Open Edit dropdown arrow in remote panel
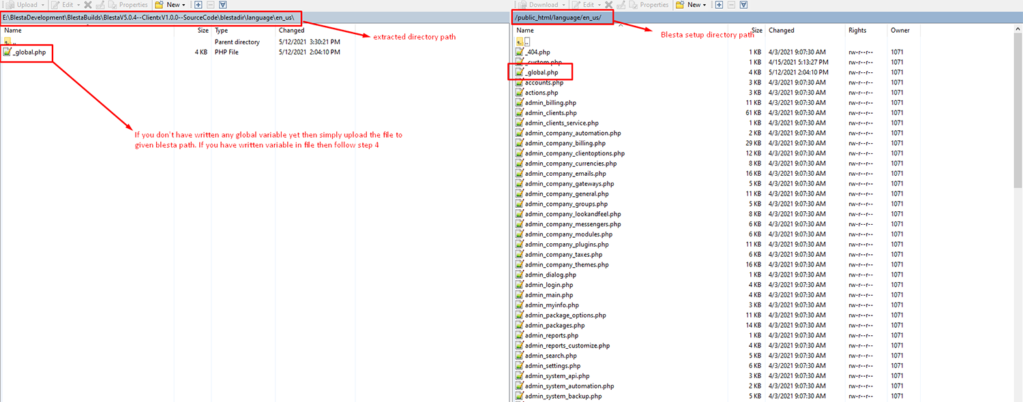1023x402 pixels. 598,5
